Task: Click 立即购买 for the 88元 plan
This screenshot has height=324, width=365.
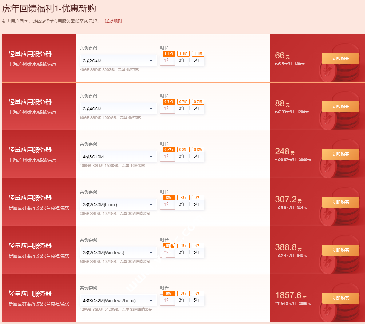Action: coord(340,106)
